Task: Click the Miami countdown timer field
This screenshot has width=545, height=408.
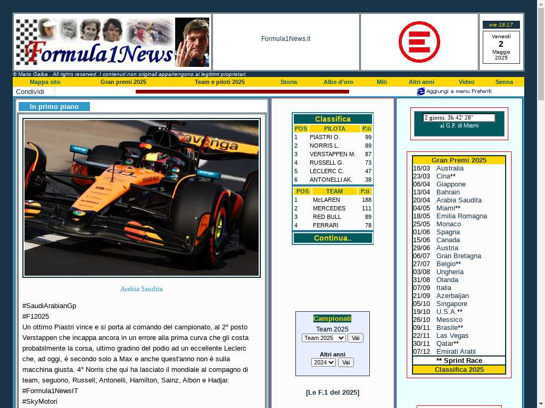Action: [x=459, y=117]
